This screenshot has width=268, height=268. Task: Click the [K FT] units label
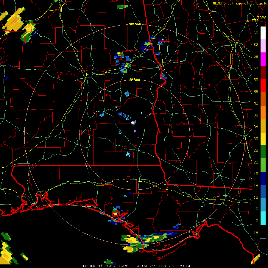[x=252, y=21]
